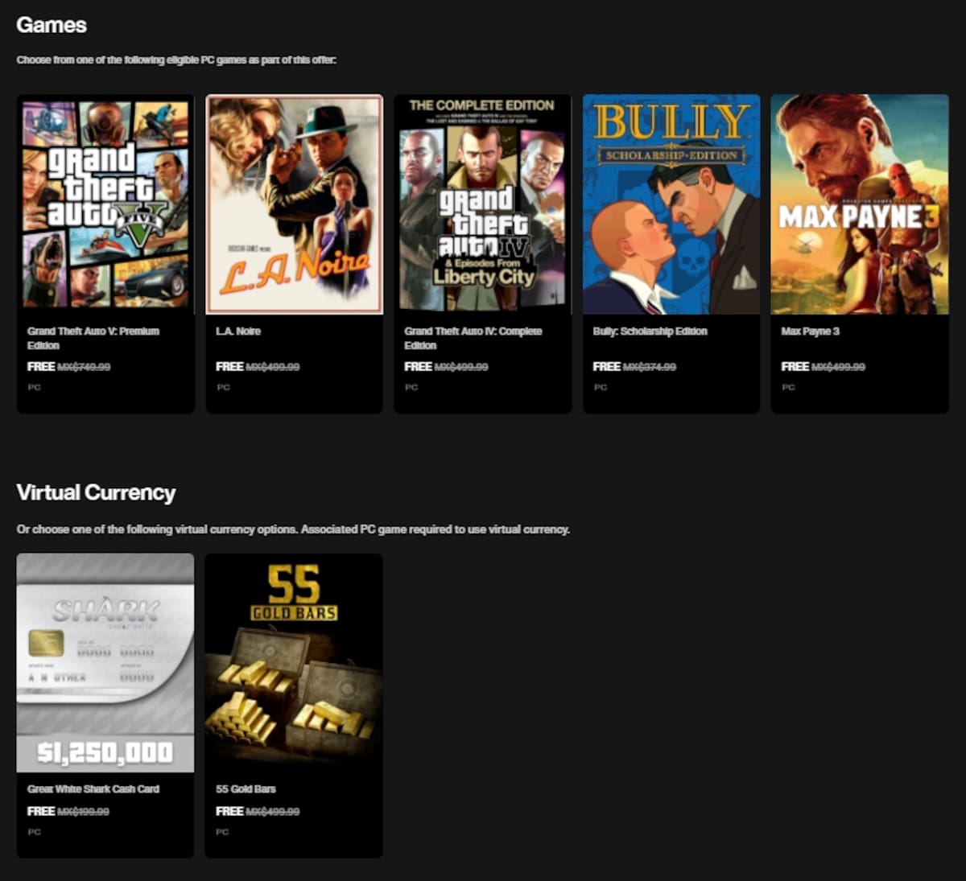Screen dimensions: 966x881
Task: Click the 'Games' section heading
Action: point(52,25)
